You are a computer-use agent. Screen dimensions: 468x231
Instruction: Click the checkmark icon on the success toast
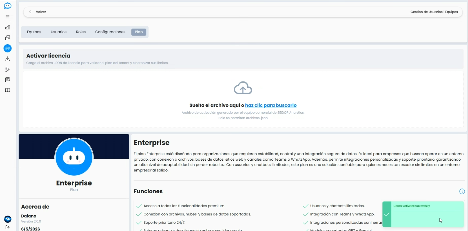[x=387, y=214]
